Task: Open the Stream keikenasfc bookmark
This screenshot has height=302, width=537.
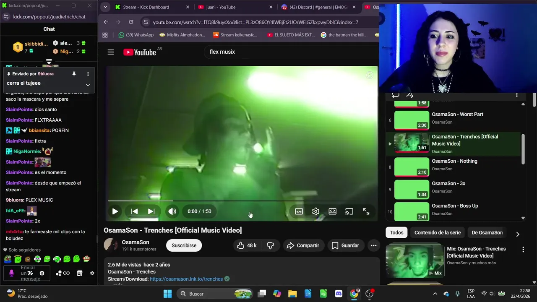Action: point(235,35)
